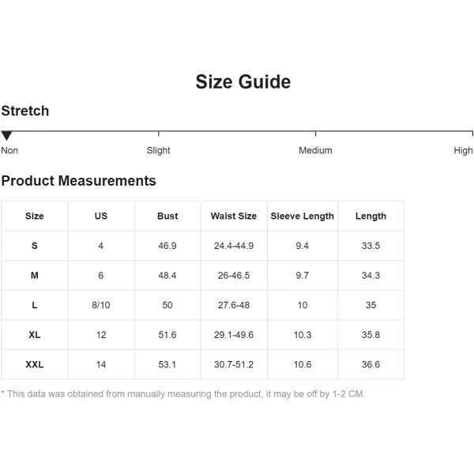Click the 26-46.5 waist size cell
474x474 pixels.
coord(234,276)
